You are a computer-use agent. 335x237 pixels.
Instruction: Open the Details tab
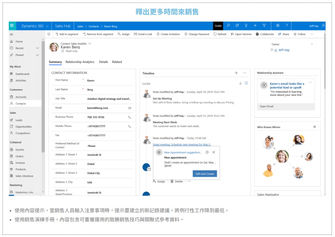pos(104,62)
